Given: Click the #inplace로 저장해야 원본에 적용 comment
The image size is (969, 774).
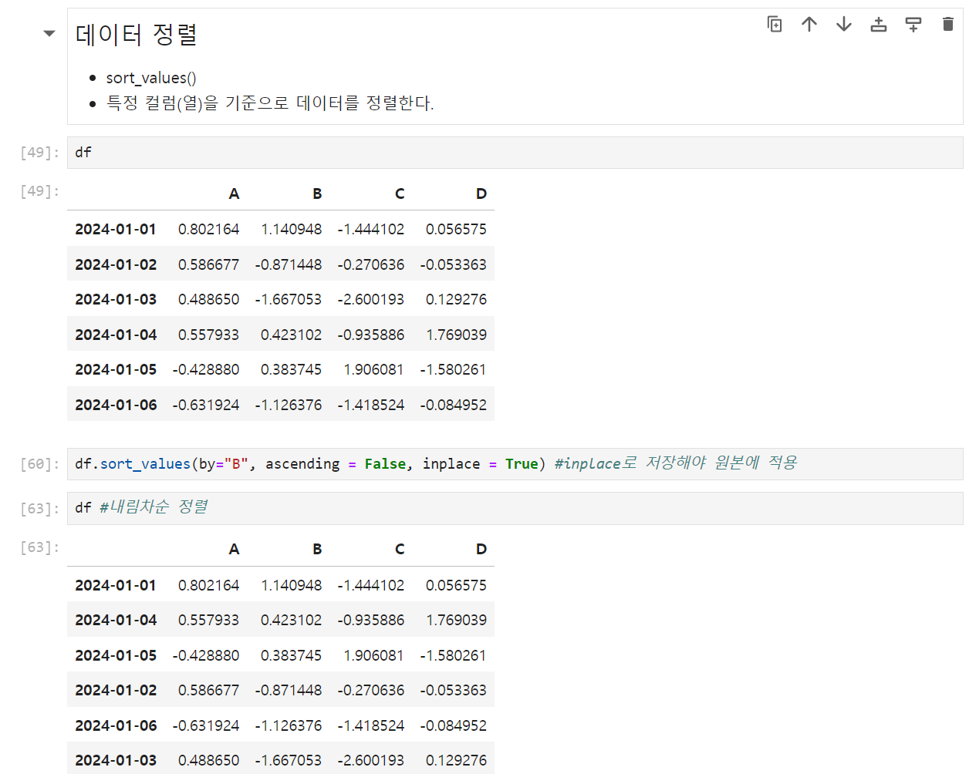Looking at the screenshot, I should click(x=676, y=463).
